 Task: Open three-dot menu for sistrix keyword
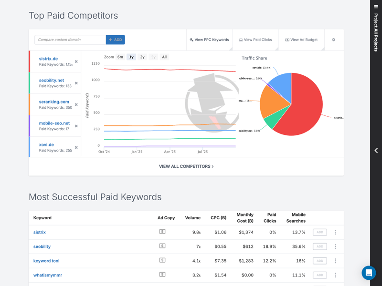(335, 232)
